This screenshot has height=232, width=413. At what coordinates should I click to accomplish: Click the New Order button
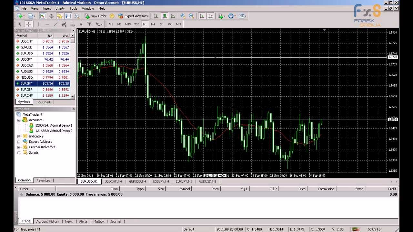pyautogui.click(x=96, y=16)
